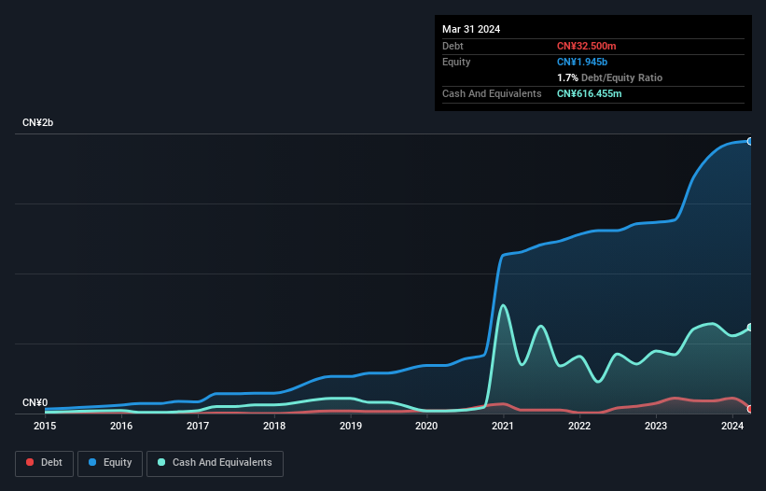This screenshot has width=766, height=491.
Task: Click the 2015 x-axis label
Action: 45,426
